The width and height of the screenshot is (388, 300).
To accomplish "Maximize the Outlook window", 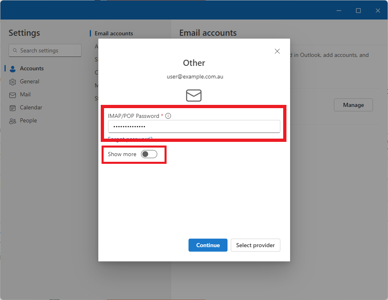I will click(358, 10).
